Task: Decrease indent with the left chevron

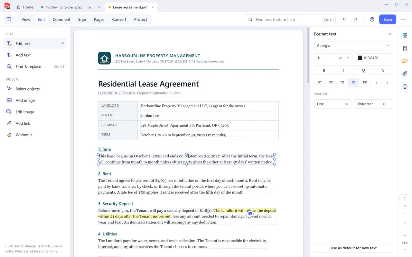Action: [x=388, y=83]
